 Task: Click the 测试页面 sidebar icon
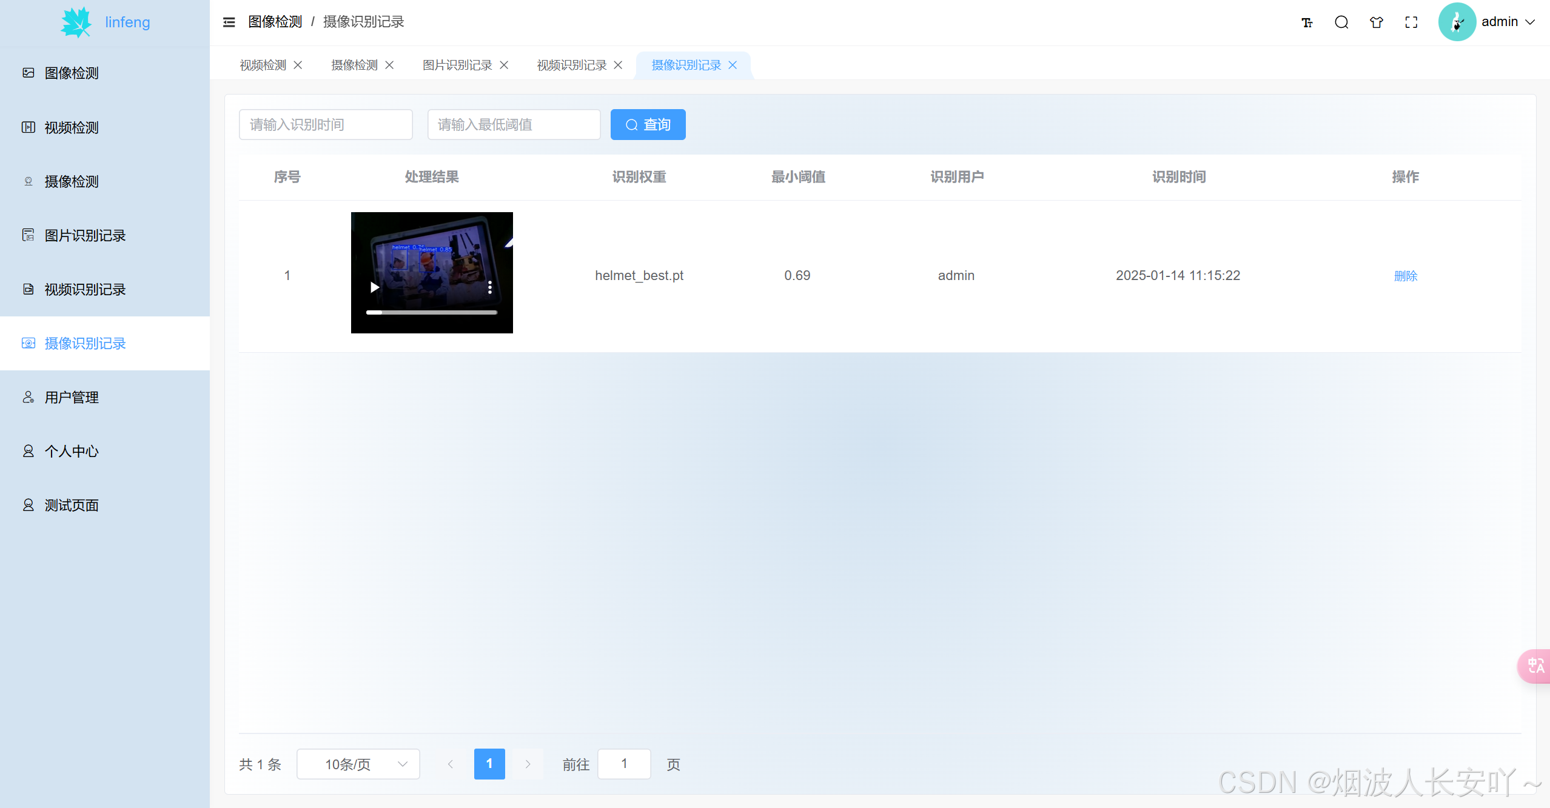point(29,505)
